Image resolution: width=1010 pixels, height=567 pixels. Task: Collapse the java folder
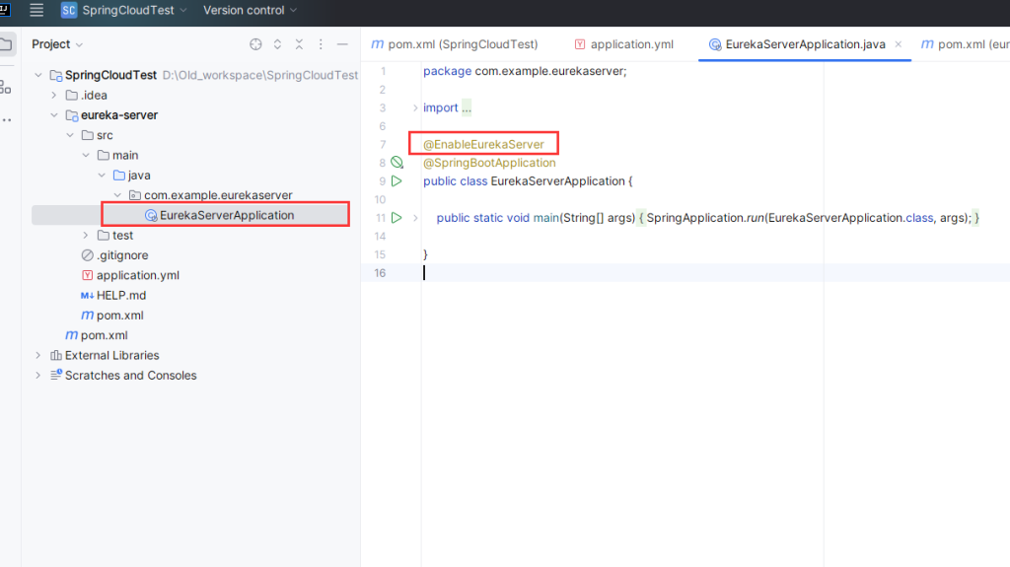pos(102,176)
